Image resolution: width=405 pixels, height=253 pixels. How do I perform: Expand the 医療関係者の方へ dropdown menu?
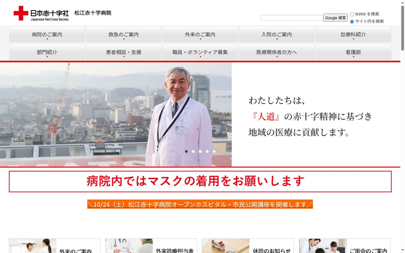coord(277,52)
